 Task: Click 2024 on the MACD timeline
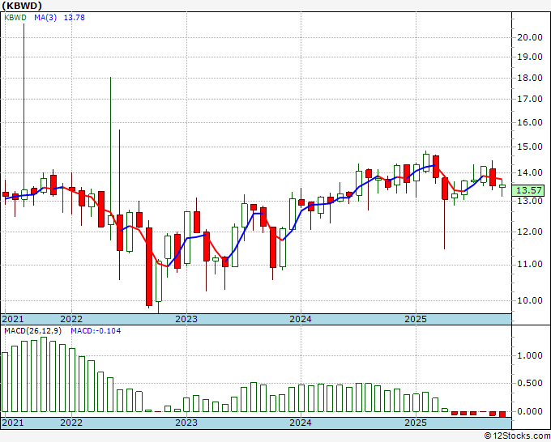coord(301,423)
